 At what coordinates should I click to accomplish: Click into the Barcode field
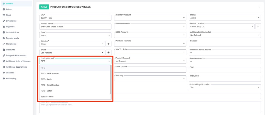[x=224, y=44]
